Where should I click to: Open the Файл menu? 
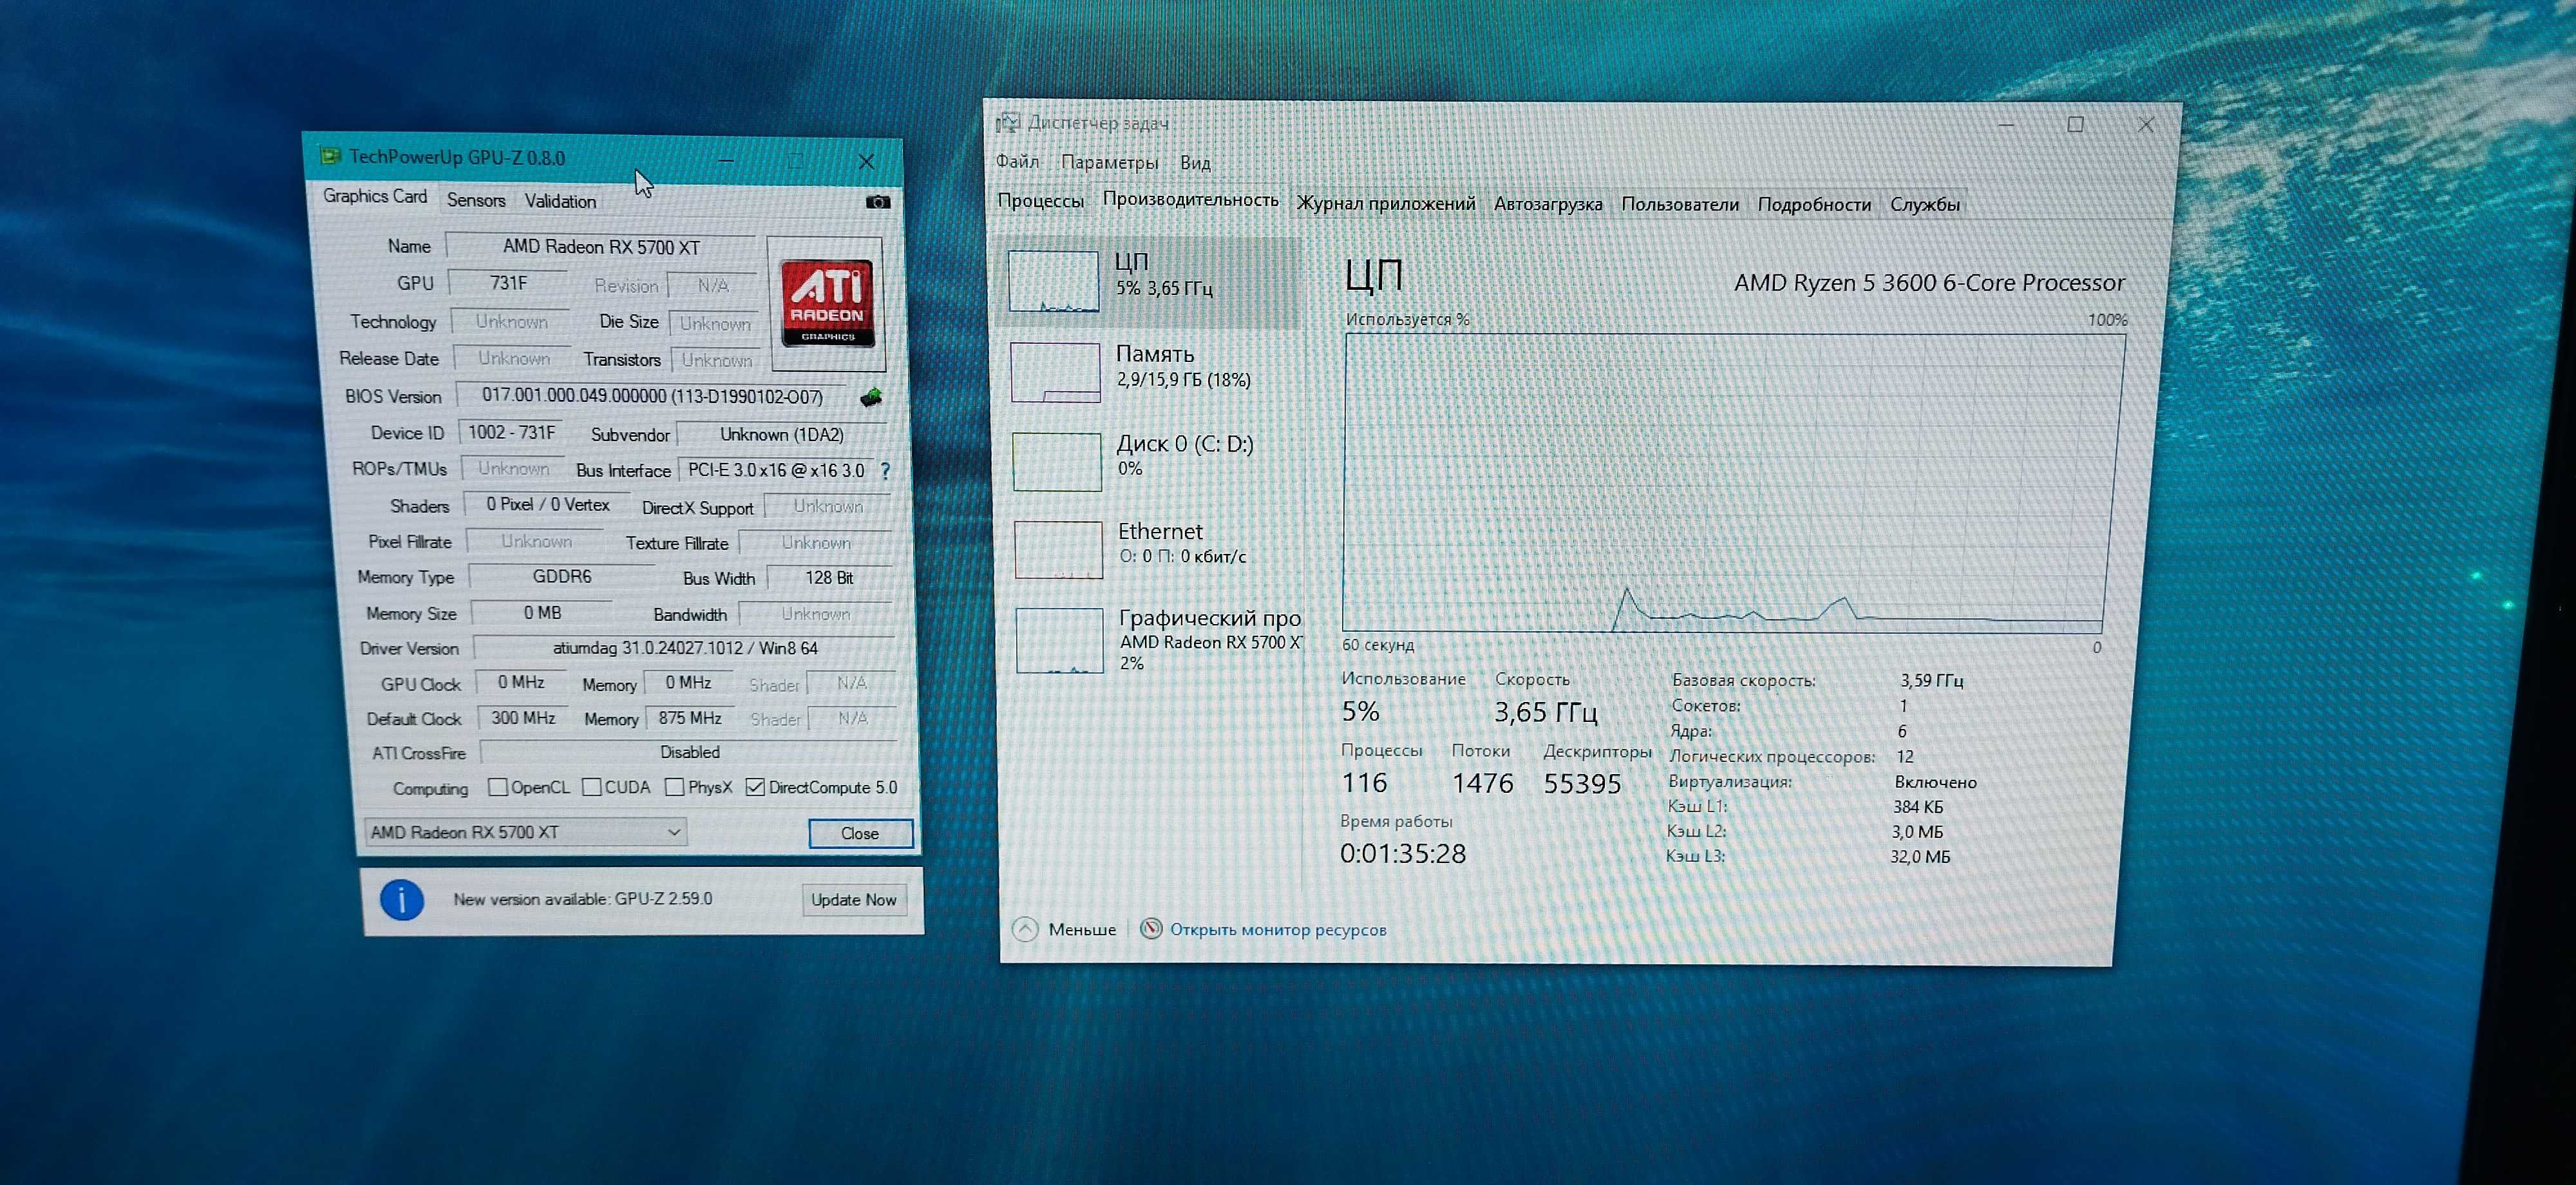pos(1017,161)
